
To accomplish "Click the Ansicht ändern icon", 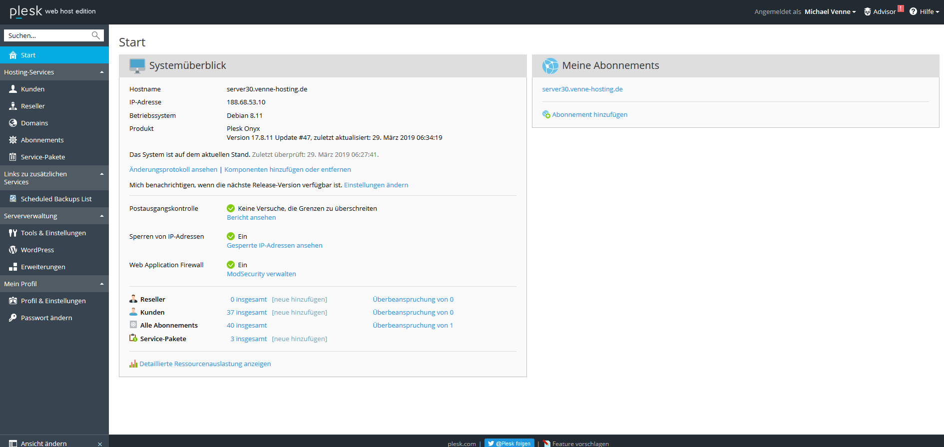I will pos(13,444).
